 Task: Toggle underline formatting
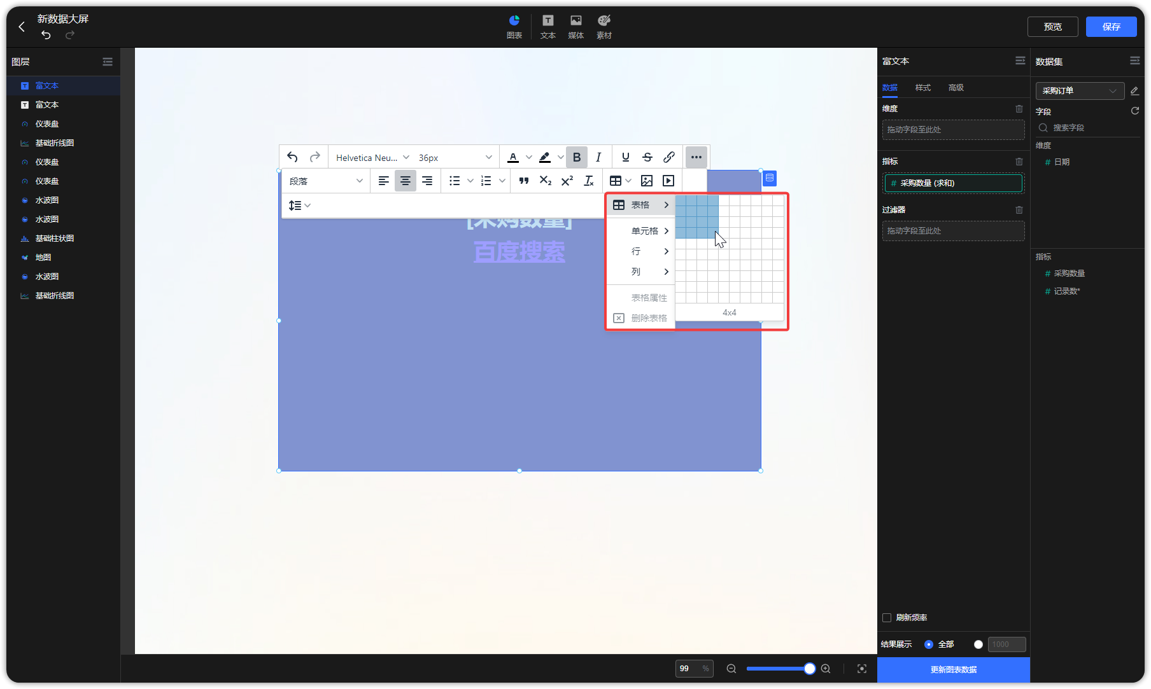point(626,157)
